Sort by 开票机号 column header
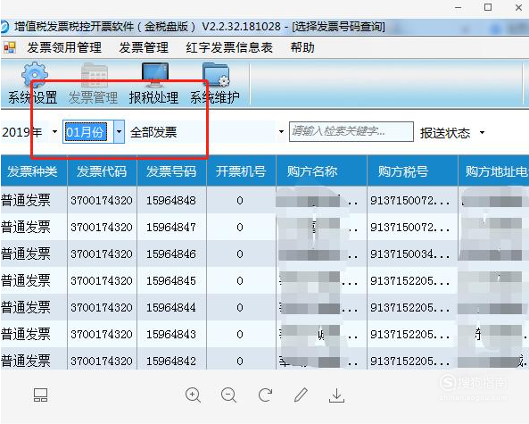Viewport: 529px width, 424px height. tap(241, 171)
